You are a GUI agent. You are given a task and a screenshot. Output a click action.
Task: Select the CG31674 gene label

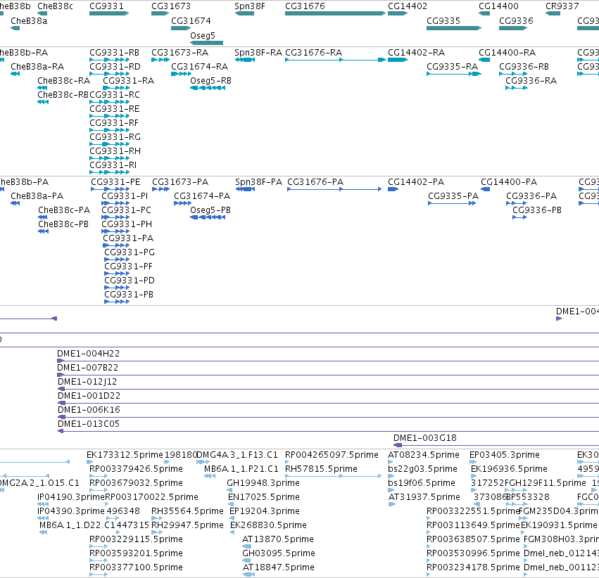pos(191,20)
